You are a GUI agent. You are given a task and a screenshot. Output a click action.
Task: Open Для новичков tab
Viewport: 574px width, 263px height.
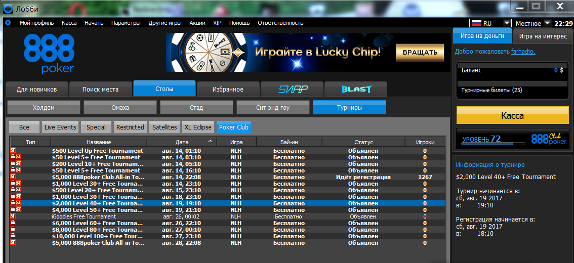pos(36,89)
